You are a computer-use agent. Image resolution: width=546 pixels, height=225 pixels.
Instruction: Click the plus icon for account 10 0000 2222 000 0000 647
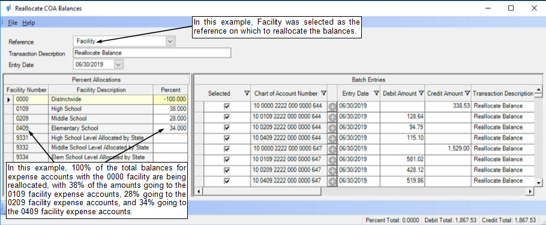point(332,149)
